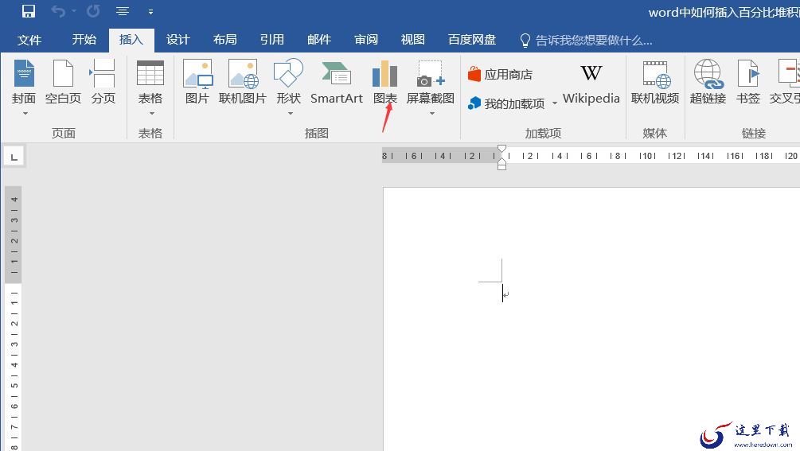Insert a blank page (空白页)
Screen dimensions: 800x451
[63, 83]
